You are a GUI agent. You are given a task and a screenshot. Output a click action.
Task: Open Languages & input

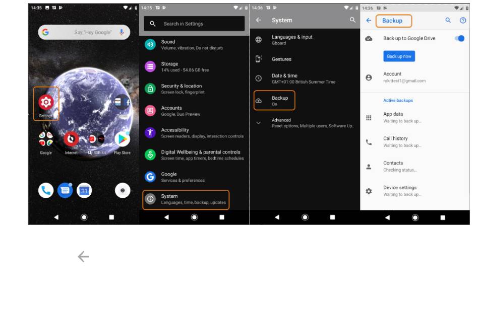coord(305,40)
